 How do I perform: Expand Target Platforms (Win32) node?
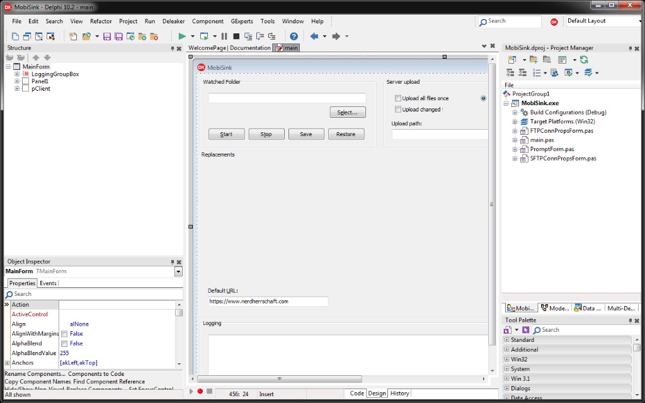point(515,122)
